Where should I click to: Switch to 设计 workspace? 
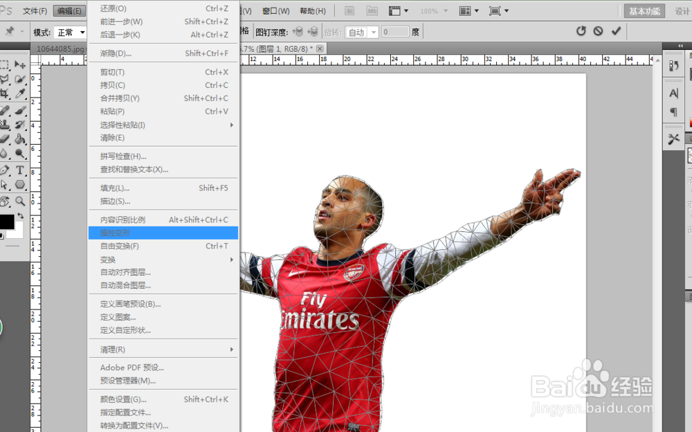pyautogui.click(x=682, y=12)
